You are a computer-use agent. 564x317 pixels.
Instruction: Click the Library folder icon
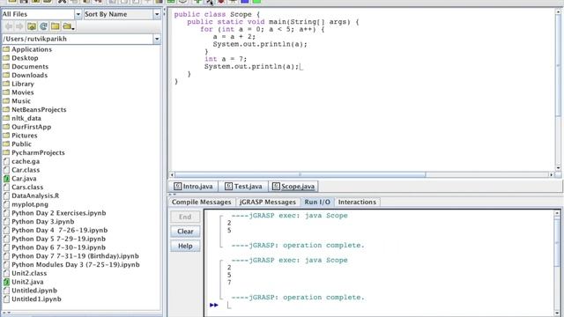click(6, 84)
